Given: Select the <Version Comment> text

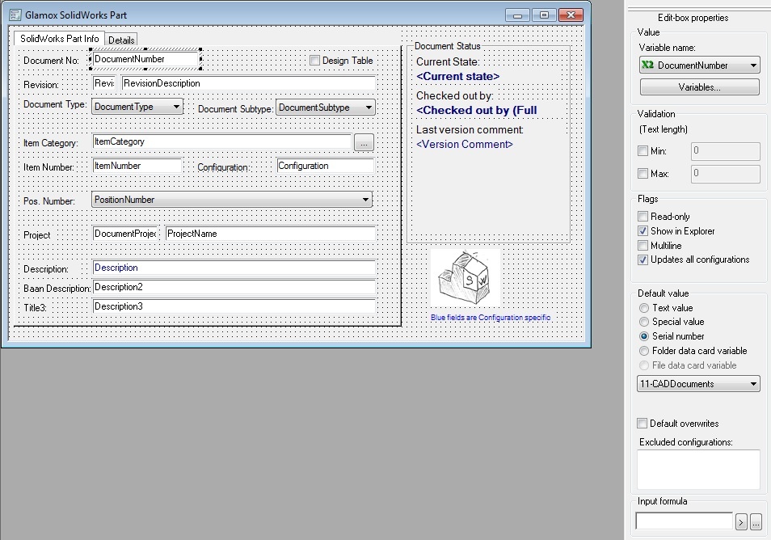Looking at the screenshot, I should [x=465, y=144].
